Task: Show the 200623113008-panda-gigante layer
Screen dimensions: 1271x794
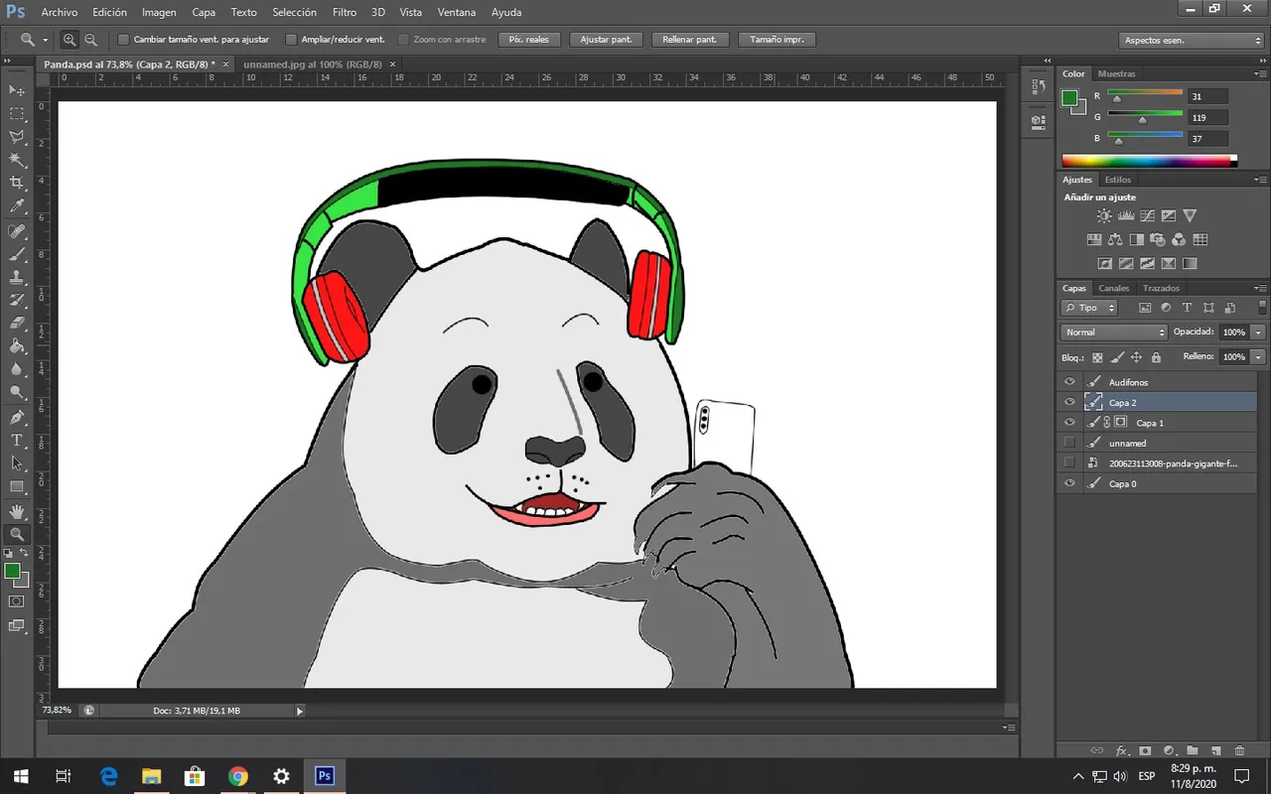Action: coord(1069,463)
